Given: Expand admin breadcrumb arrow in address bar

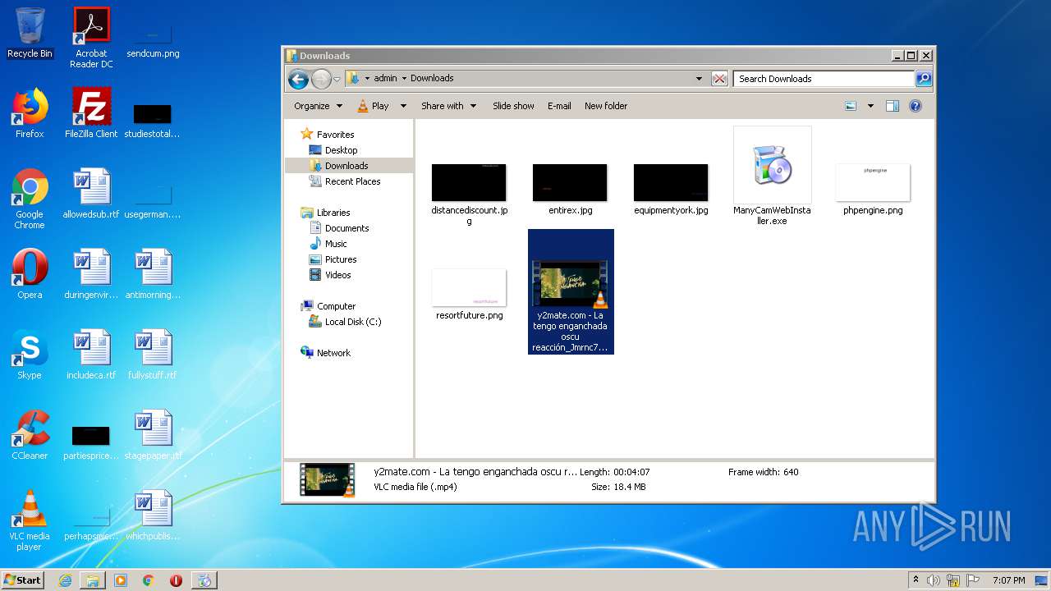Looking at the screenshot, I should click(404, 79).
